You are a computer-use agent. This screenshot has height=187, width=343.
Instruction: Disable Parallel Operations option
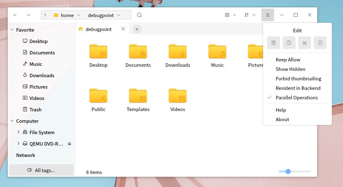(296, 97)
